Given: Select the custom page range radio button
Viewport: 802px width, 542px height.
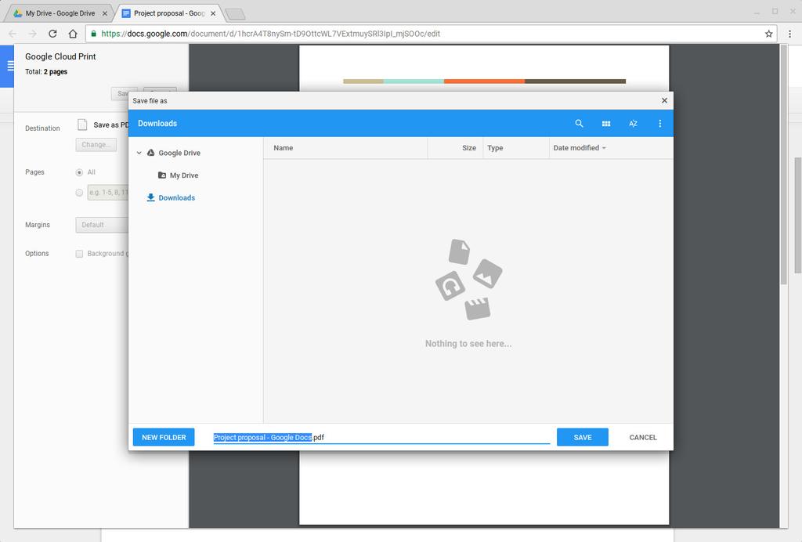Looking at the screenshot, I should coord(79,193).
